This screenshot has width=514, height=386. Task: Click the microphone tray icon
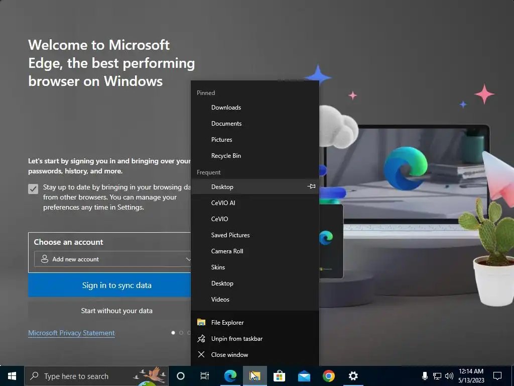[425, 376]
